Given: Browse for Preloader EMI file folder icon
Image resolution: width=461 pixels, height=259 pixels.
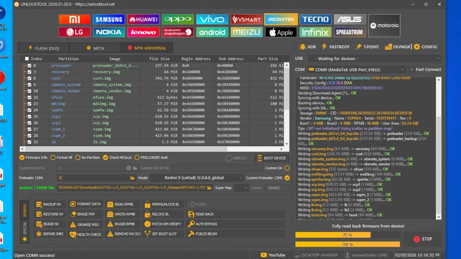Looking at the screenshot, I should pos(133,178).
